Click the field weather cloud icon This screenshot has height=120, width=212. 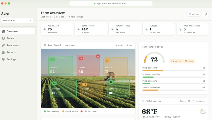click(x=143, y=101)
